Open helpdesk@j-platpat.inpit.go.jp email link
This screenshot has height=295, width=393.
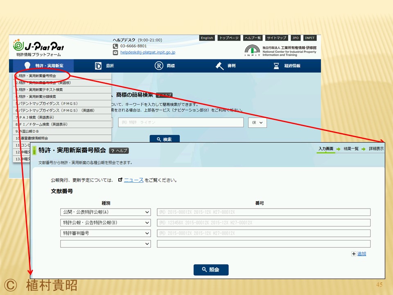tap(148, 52)
